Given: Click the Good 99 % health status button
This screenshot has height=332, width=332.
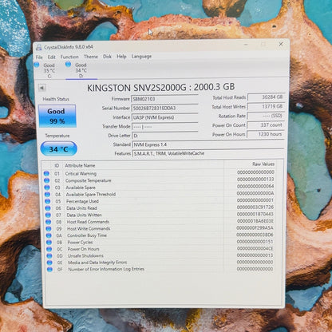Looking at the screenshot, I should [57, 116].
